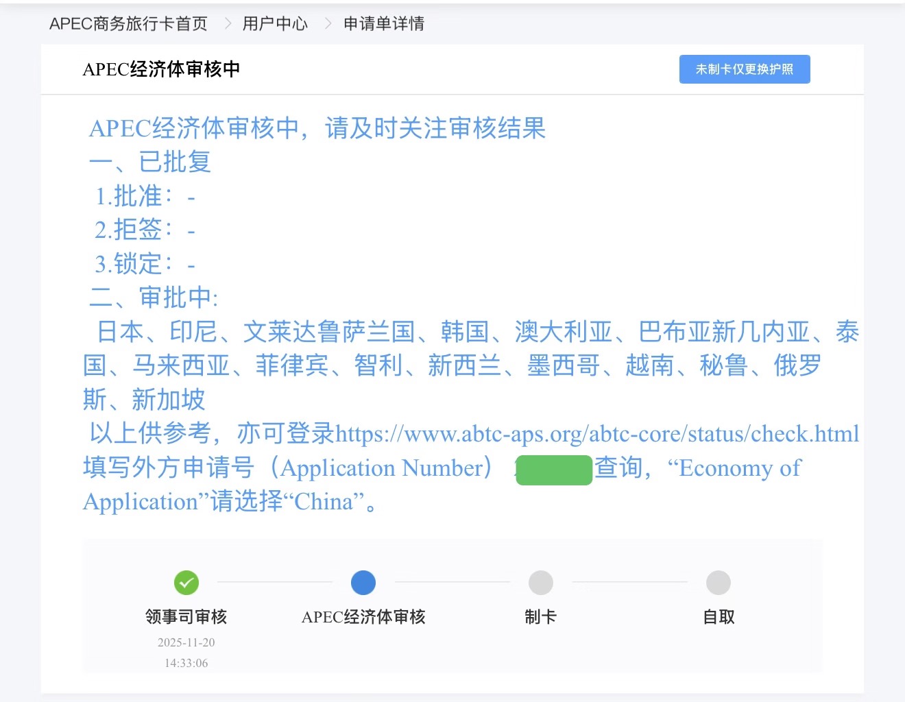Image resolution: width=905 pixels, height=702 pixels.
Task: Click the grey 制卡 step circle
Action: (x=540, y=583)
